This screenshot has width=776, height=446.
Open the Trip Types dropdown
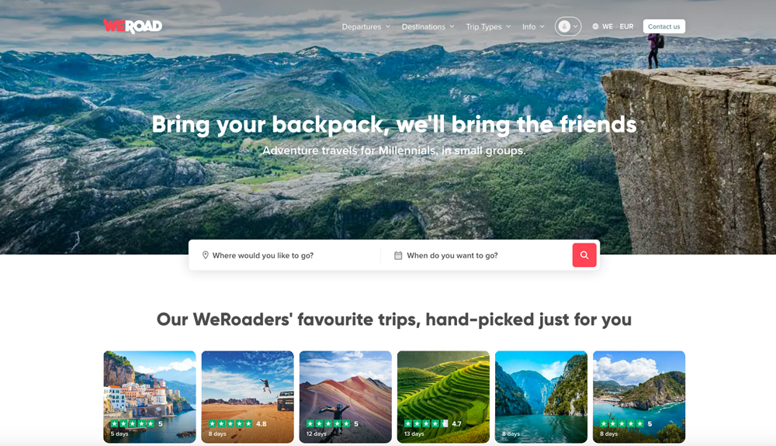click(488, 26)
